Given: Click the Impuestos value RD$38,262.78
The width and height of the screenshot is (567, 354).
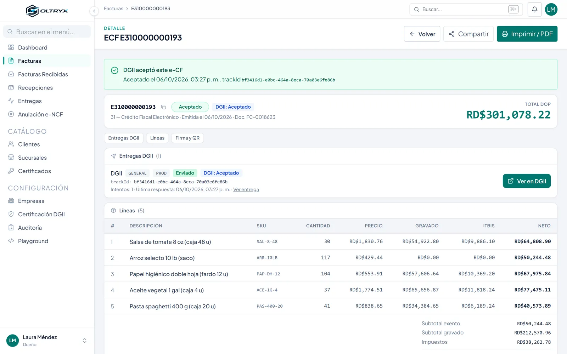Looking at the screenshot, I should [534, 342].
